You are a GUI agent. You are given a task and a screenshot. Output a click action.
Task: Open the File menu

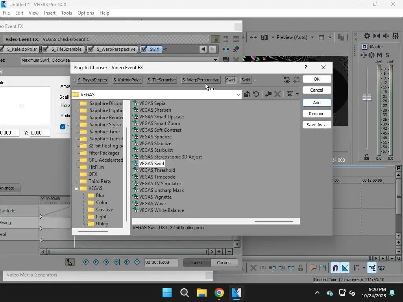(x=6, y=13)
